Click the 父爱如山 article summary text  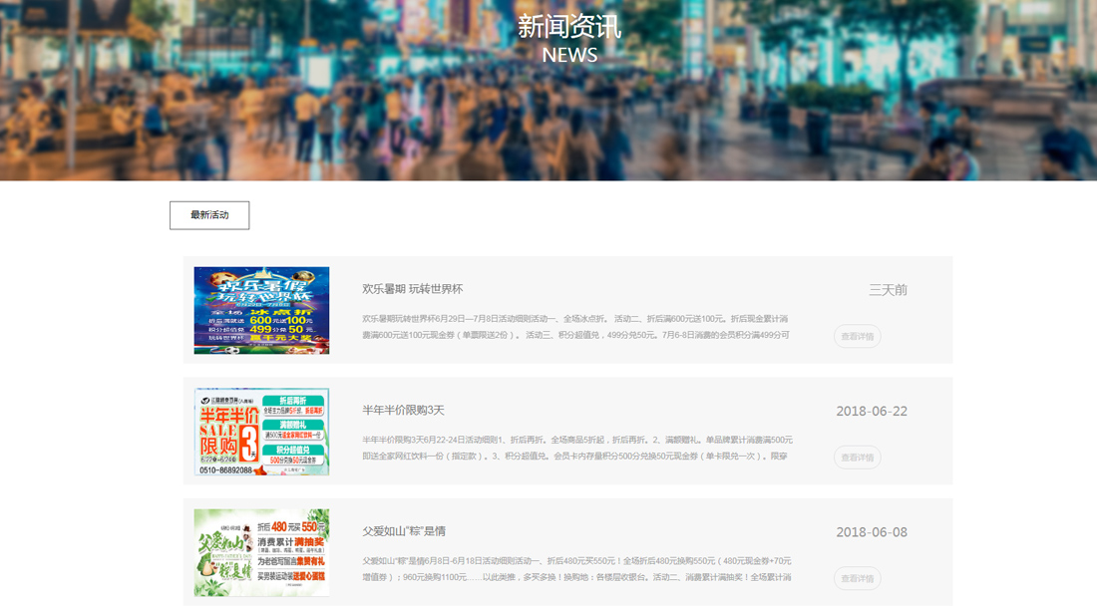click(x=576, y=569)
